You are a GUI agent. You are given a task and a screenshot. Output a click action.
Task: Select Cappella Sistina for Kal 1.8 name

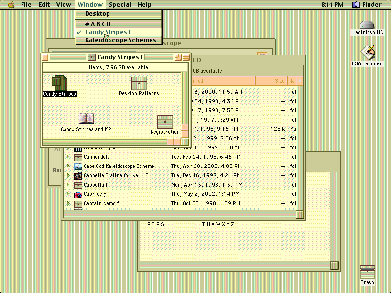pyautogui.click(x=116, y=175)
